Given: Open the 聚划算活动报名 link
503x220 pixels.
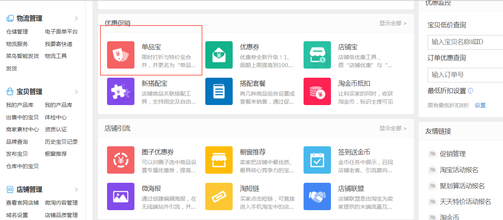Looking at the screenshot, I should 462,186.
